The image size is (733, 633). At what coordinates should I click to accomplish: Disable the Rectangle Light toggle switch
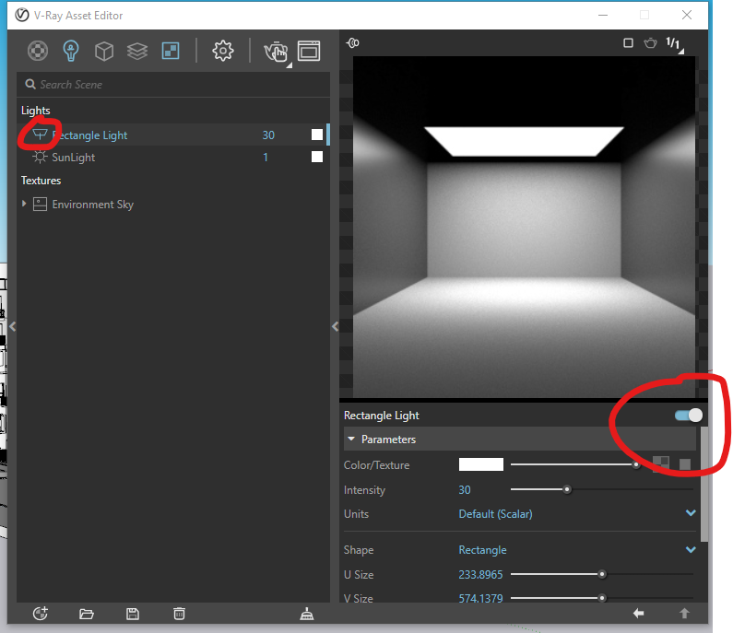point(688,416)
